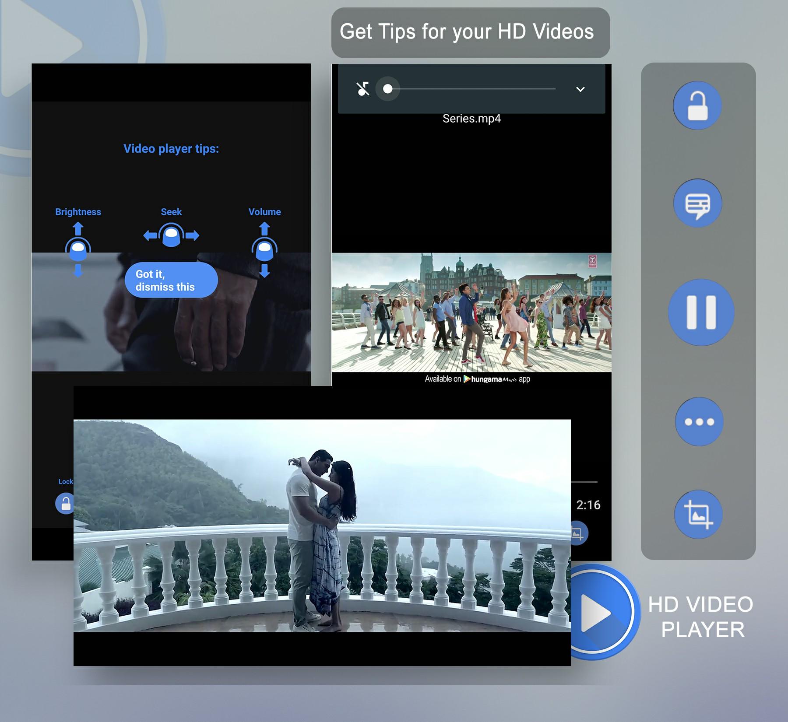Tap the Seek gesture tip icon
This screenshot has width=788, height=722.
pyautogui.click(x=171, y=235)
